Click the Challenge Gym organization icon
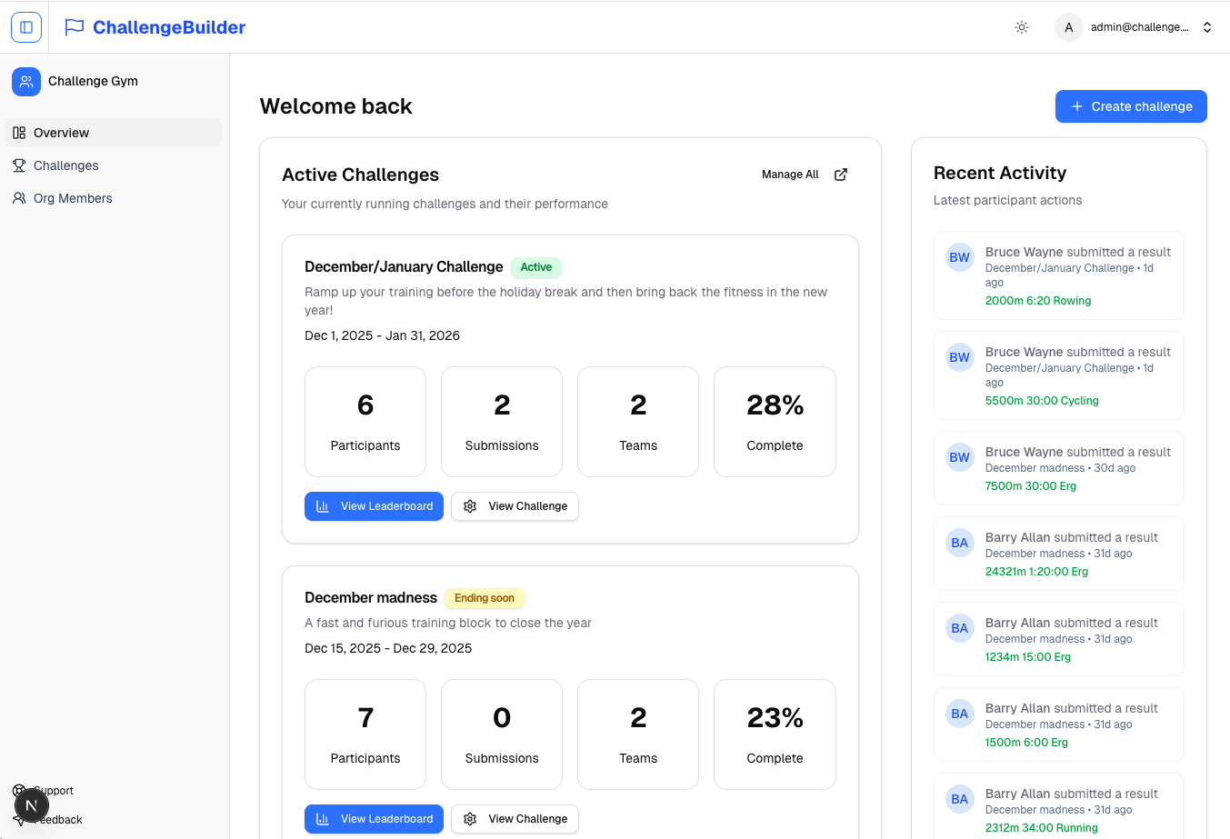The width and height of the screenshot is (1230, 839). [x=26, y=82]
